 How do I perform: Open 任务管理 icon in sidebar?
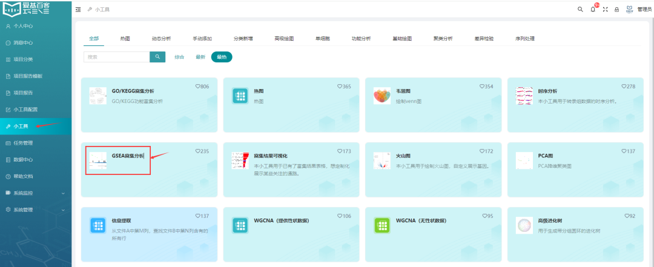tap(8, 143)
